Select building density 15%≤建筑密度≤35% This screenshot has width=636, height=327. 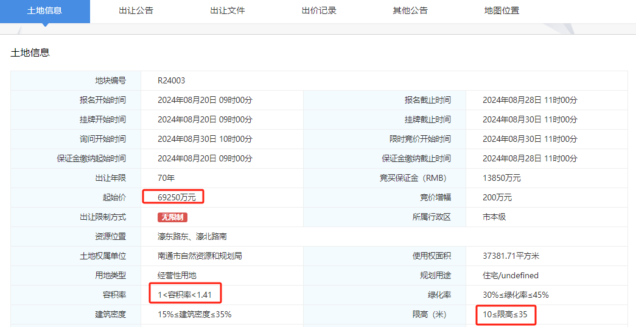pos(195,314)
